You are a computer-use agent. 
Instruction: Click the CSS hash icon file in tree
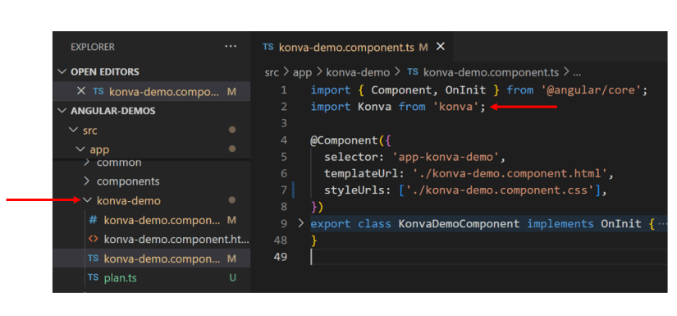[x=93, y=220]
